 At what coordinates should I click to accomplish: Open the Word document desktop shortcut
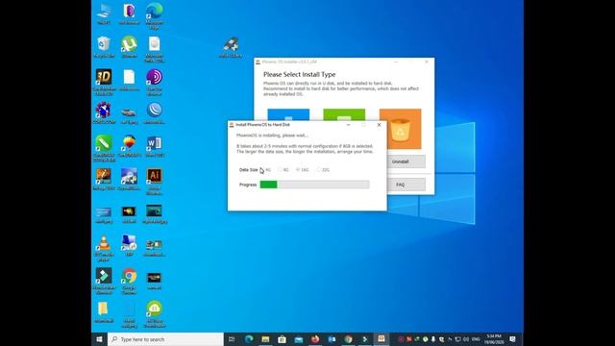(155, 146)
